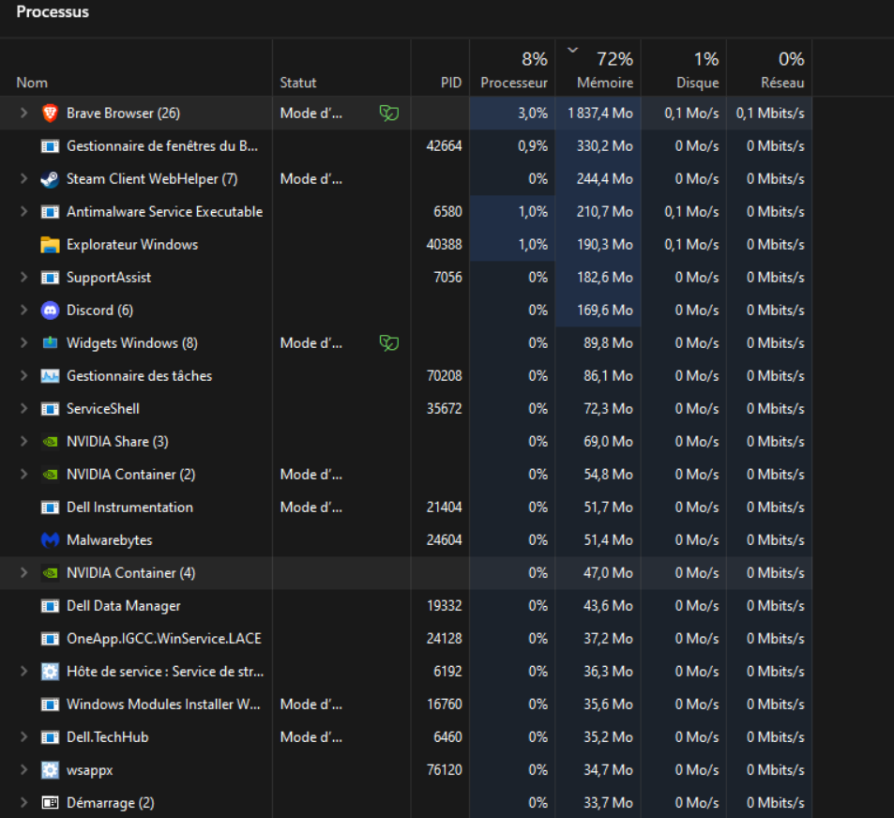Click the Dell Instrumentation icon
This screenshot has width=894, height=818.
[x=50, y=507]
